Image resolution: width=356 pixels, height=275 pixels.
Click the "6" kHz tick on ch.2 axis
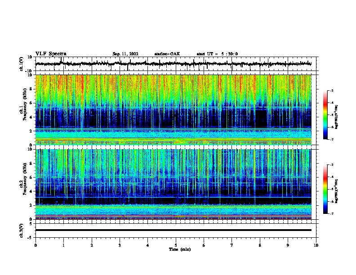click(x=31, y=177)
